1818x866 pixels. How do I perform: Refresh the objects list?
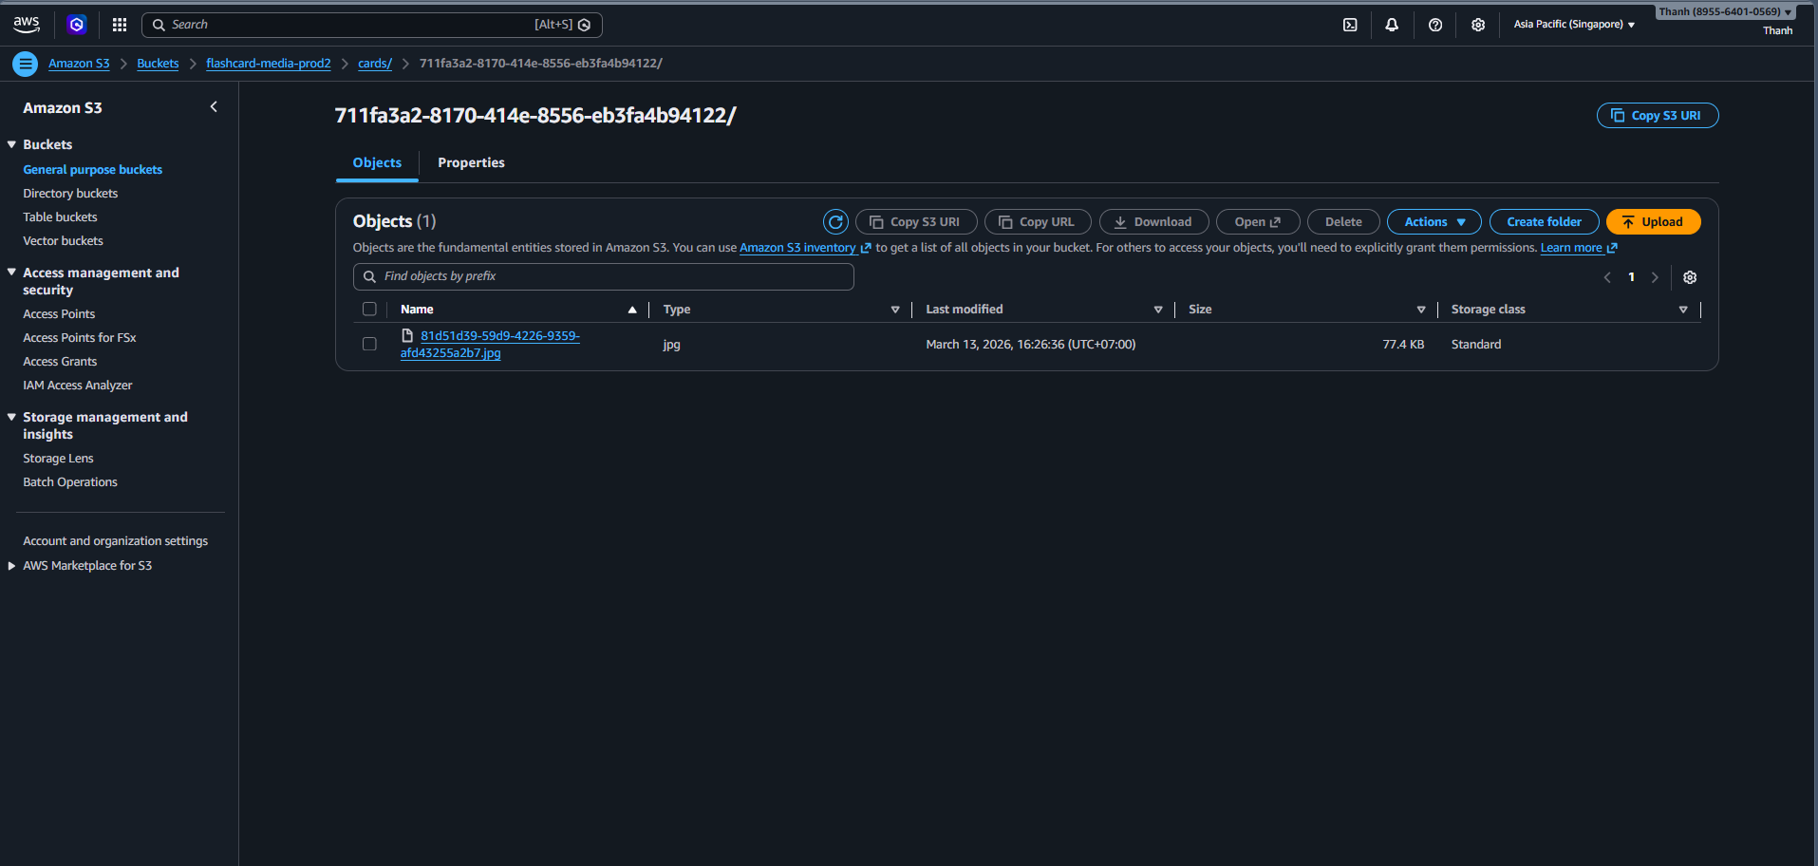(835, 222)
